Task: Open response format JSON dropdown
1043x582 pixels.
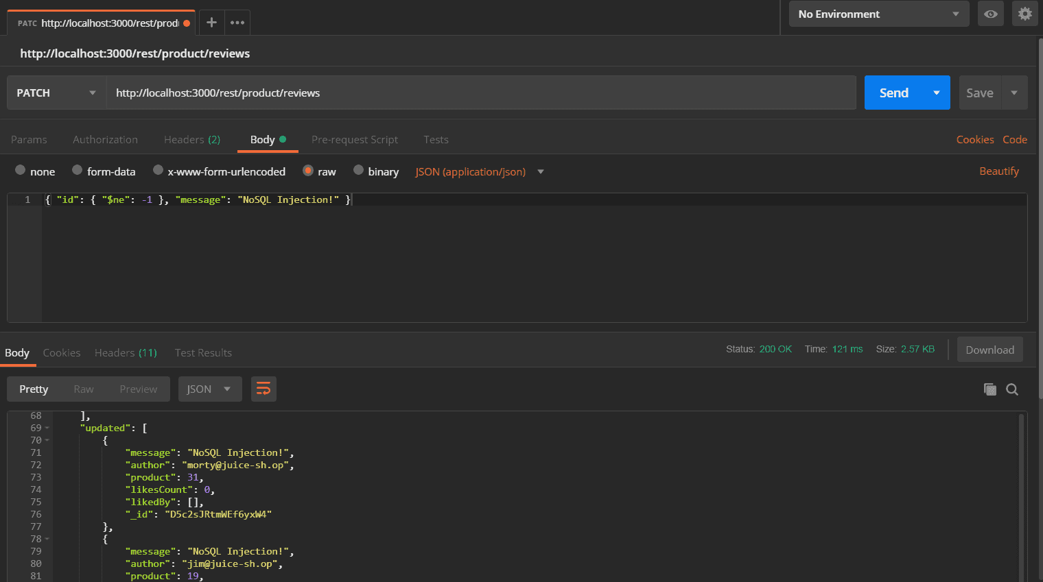Action: coord(210,389)
